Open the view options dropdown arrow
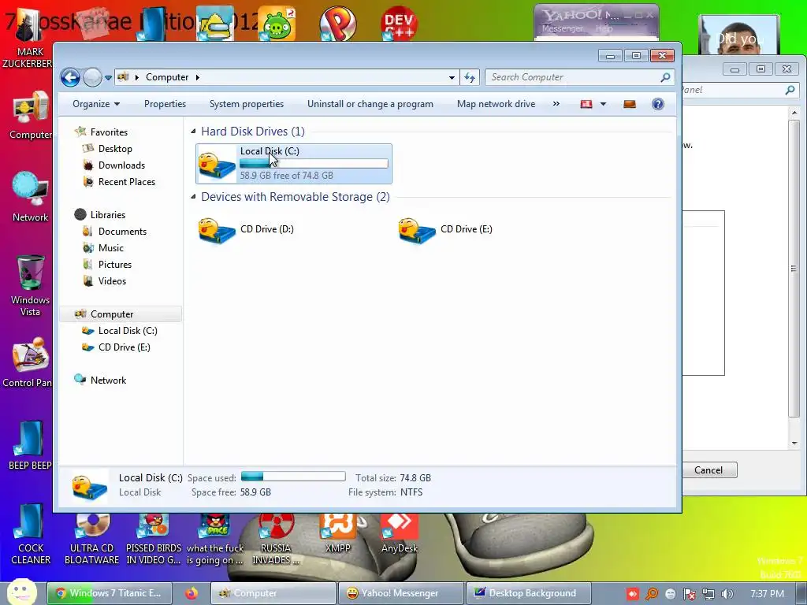Viewport: 807px width, 605px height. [x=603, y=105]
